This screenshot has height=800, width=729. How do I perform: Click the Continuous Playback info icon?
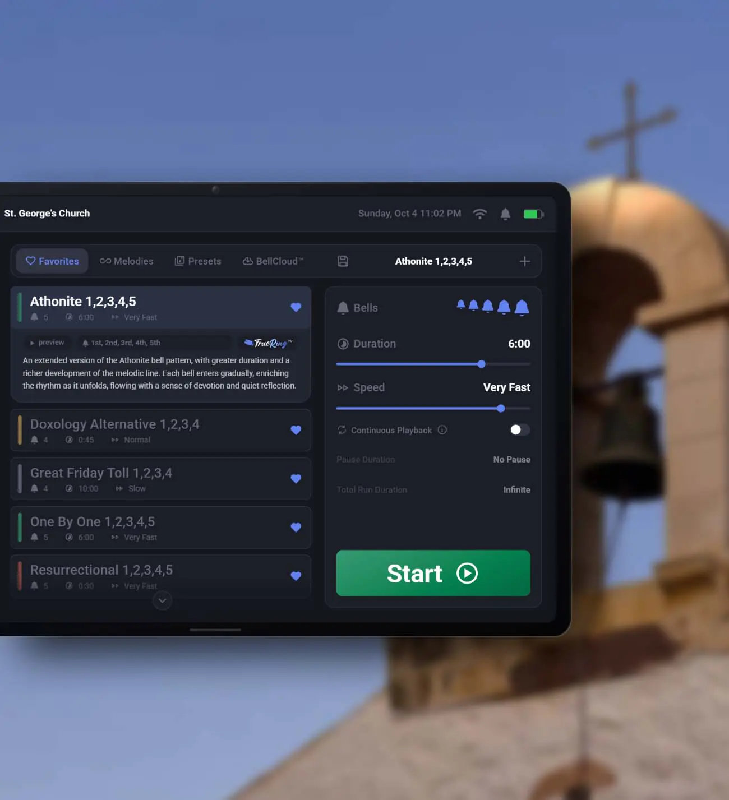point(442,430)
